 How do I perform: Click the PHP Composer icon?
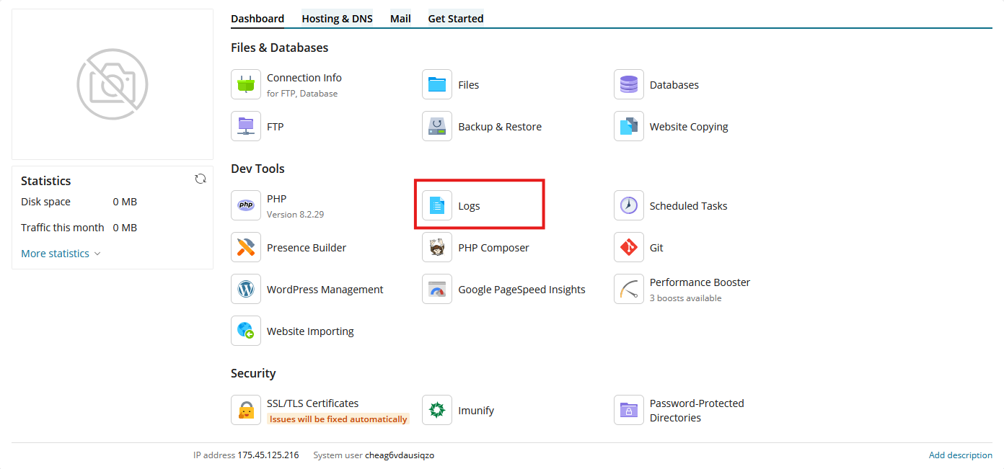[x=437, y=247]
